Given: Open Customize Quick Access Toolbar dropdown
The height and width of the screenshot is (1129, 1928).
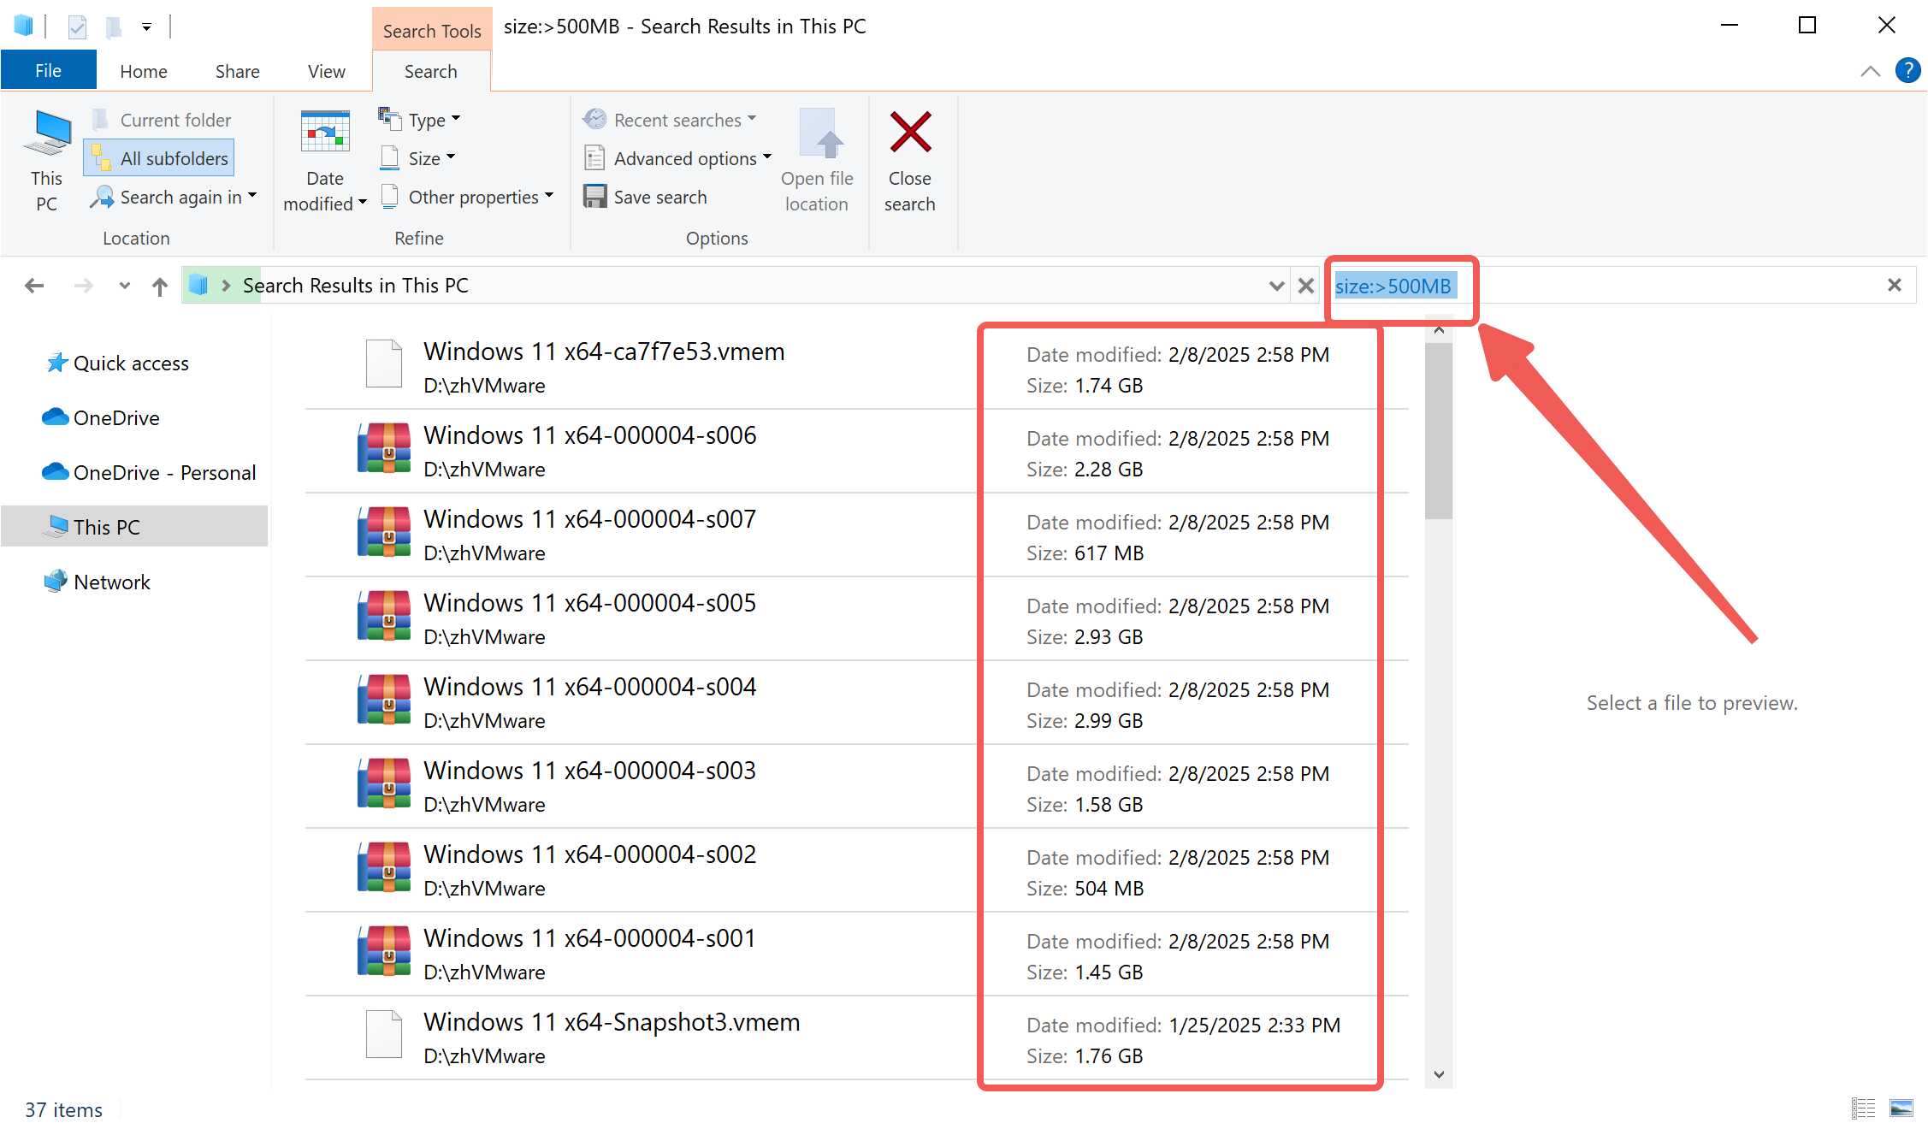Looking at the screenshot, I should pos(147,27).
